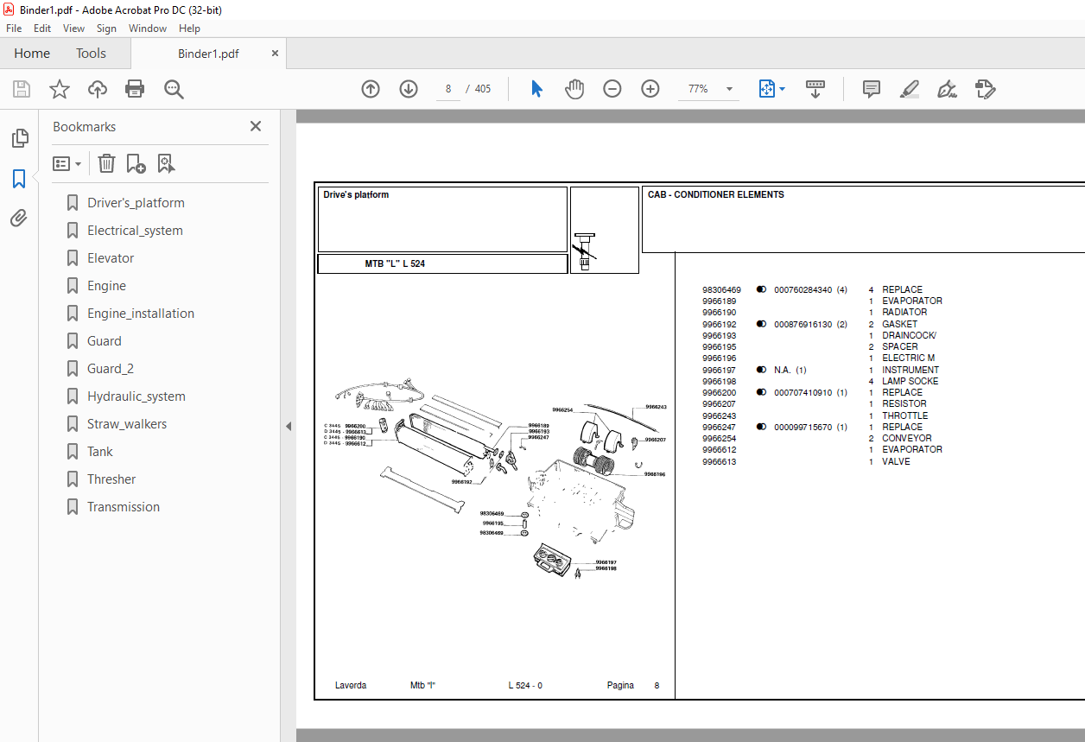Delete the selected bookmark with trash icon
Screen dimensions: 1085x742
point(106,163)
